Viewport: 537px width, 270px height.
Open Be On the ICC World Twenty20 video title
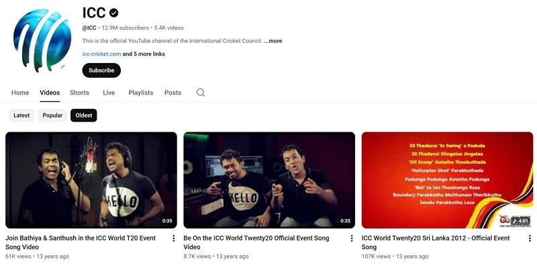tap(256, 242)
